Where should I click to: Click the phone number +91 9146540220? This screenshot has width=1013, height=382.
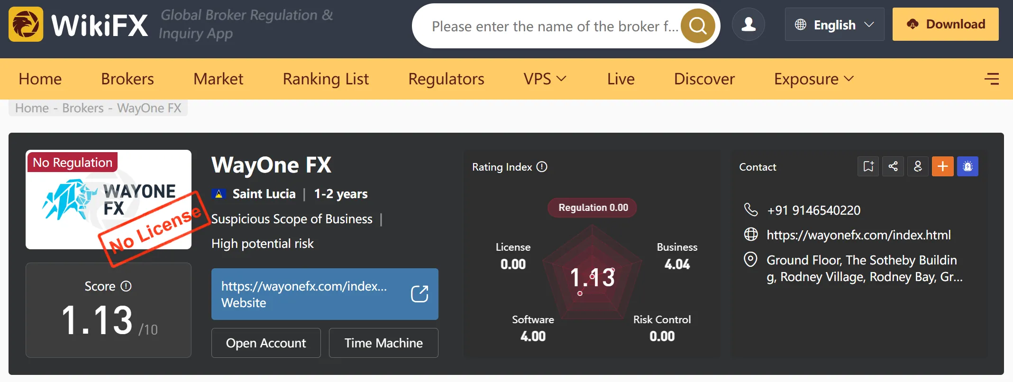(813, 210)
